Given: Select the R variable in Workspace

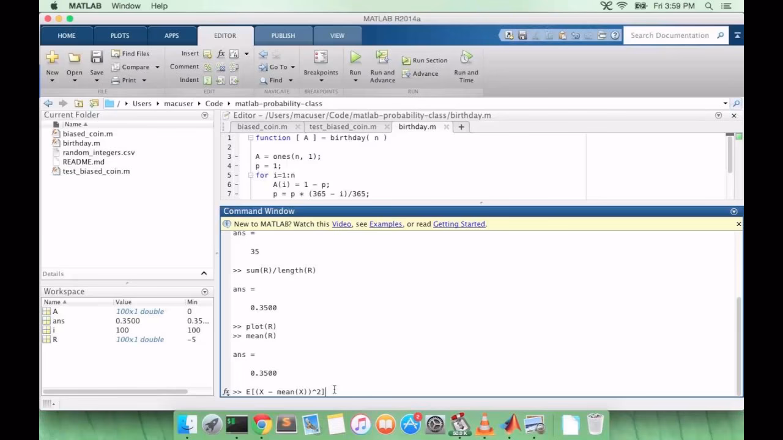Looking at the screenshot, I should coord(54,339).
